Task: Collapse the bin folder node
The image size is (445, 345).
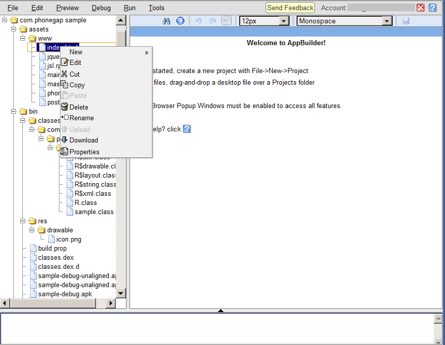Action: (x=14, y=111)
